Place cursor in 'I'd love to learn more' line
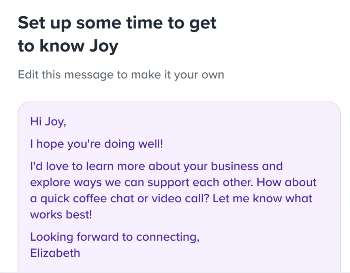The height and width of the screenshot is (273, 350). pyautogui.click(x=156, y=166)
